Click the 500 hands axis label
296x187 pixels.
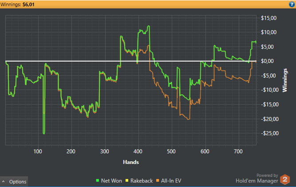(171, 152)
